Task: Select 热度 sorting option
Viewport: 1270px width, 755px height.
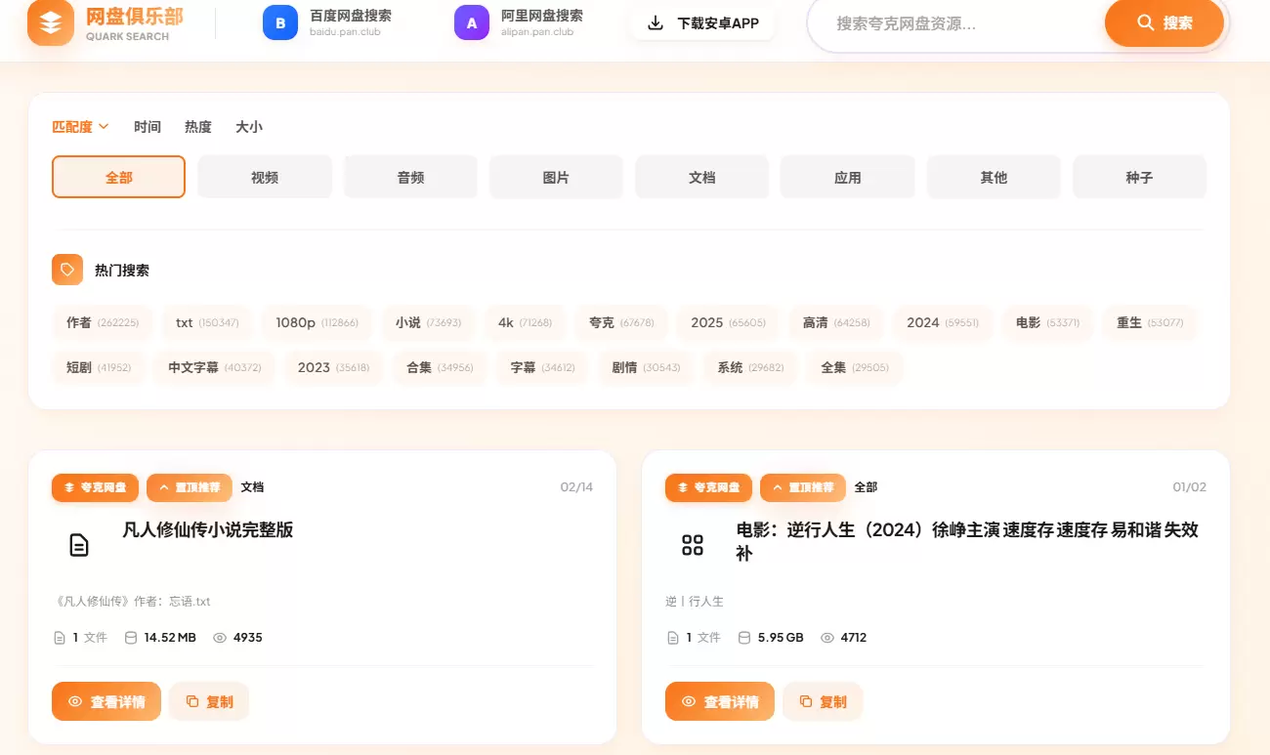Action: [197, 126]
